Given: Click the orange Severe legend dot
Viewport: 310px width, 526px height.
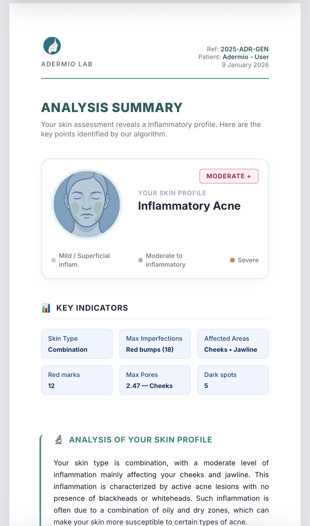Looking at the screenshot, I should [232, 260].
